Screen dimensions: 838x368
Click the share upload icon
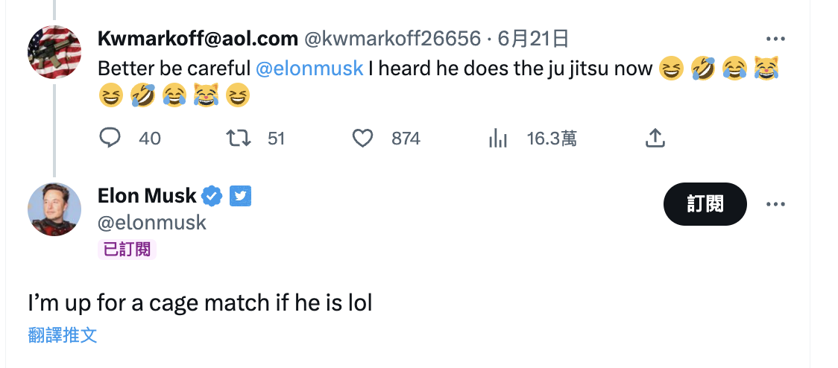pyautogui.click(x=655, y=139)
